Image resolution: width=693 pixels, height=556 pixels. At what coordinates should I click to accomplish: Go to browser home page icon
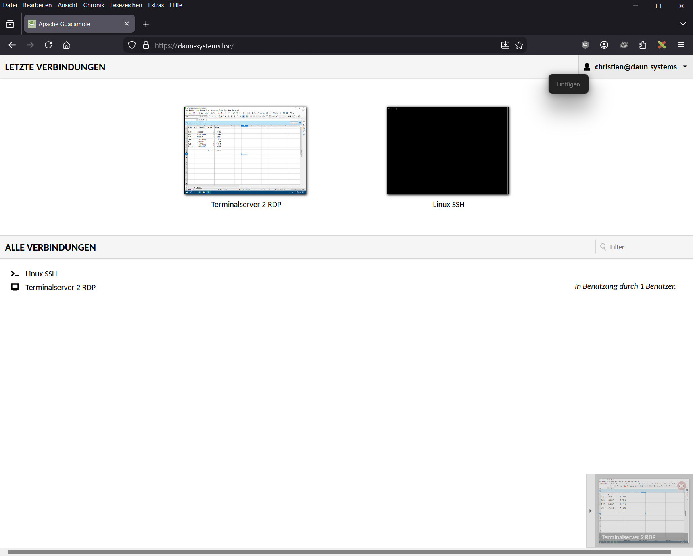pyautogui.click(x=66, y=45)
